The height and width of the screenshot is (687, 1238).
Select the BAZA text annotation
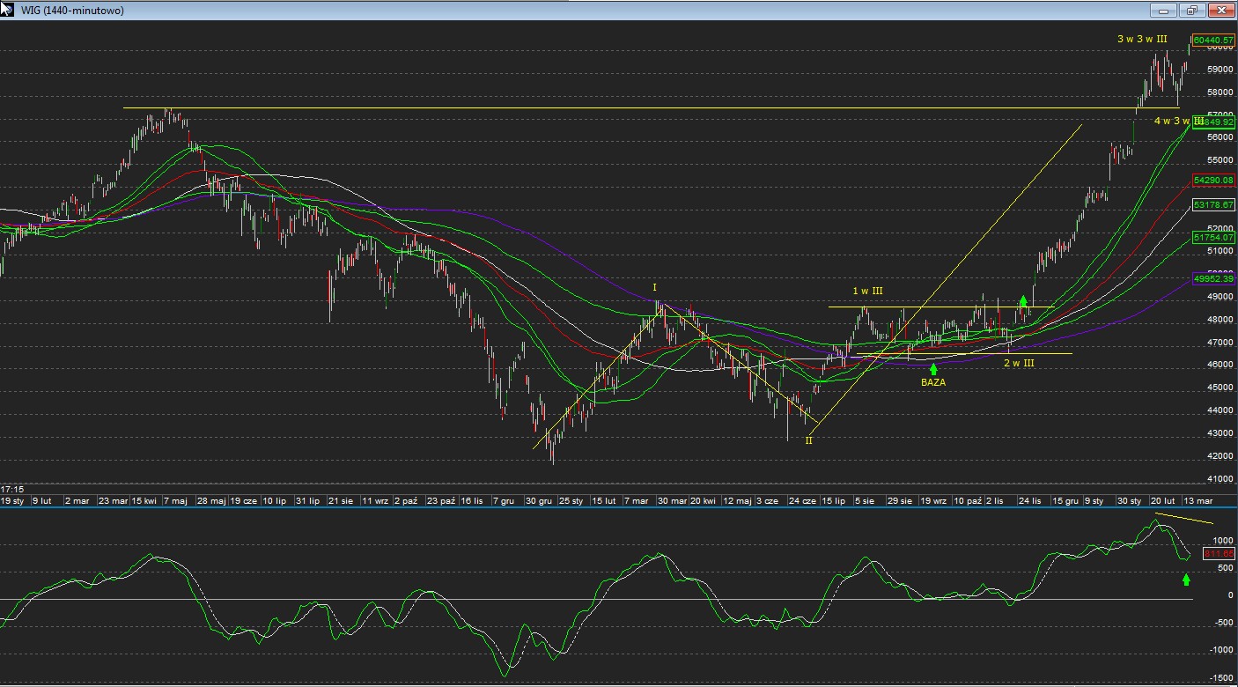point(933,383)
